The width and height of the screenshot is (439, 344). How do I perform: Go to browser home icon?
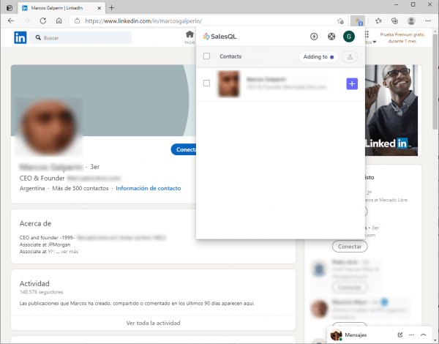pyautogui.click(x=59, y=20)
